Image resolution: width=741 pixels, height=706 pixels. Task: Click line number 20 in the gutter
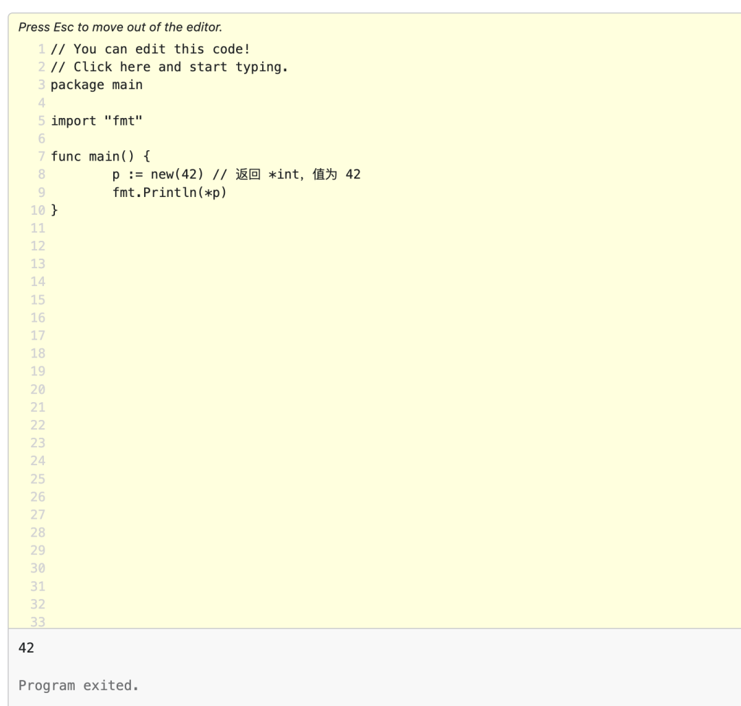[x=38, y=390]
